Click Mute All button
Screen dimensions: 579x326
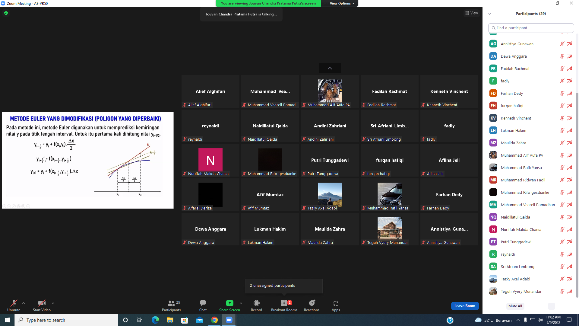coord(515,306)
